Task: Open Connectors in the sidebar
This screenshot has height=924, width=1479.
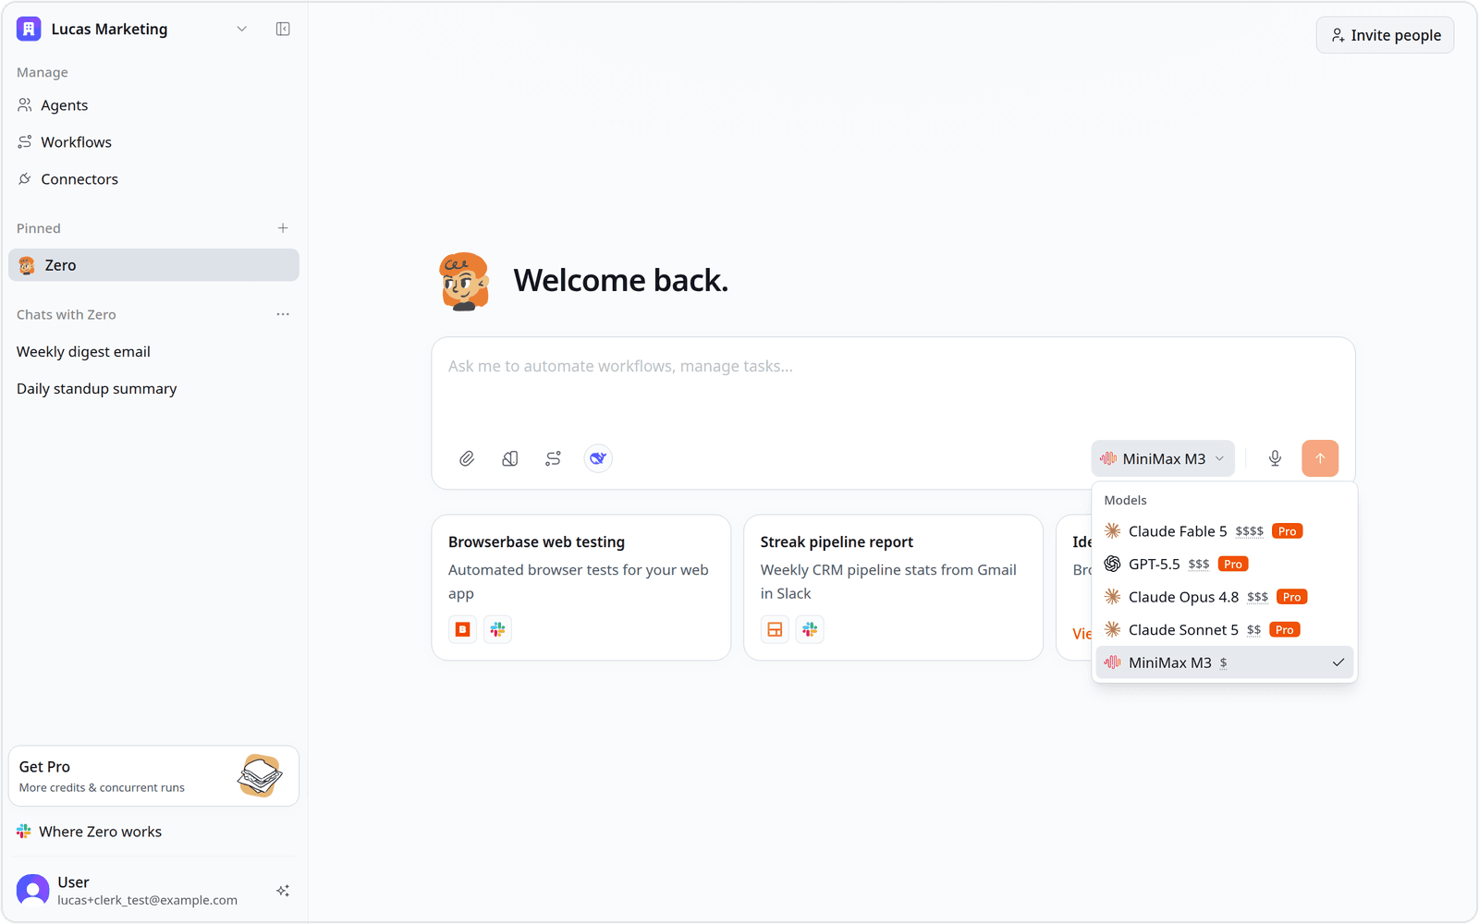Action: click(x=153, y=179)
